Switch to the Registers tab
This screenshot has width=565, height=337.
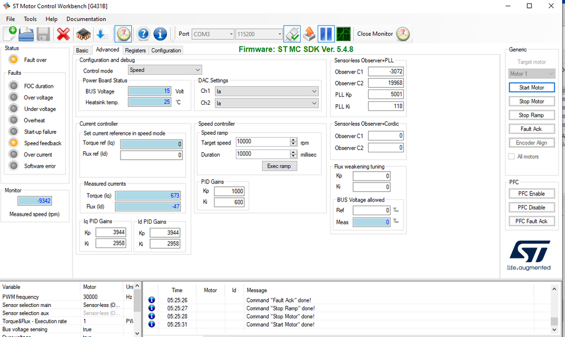pos(135,50)
